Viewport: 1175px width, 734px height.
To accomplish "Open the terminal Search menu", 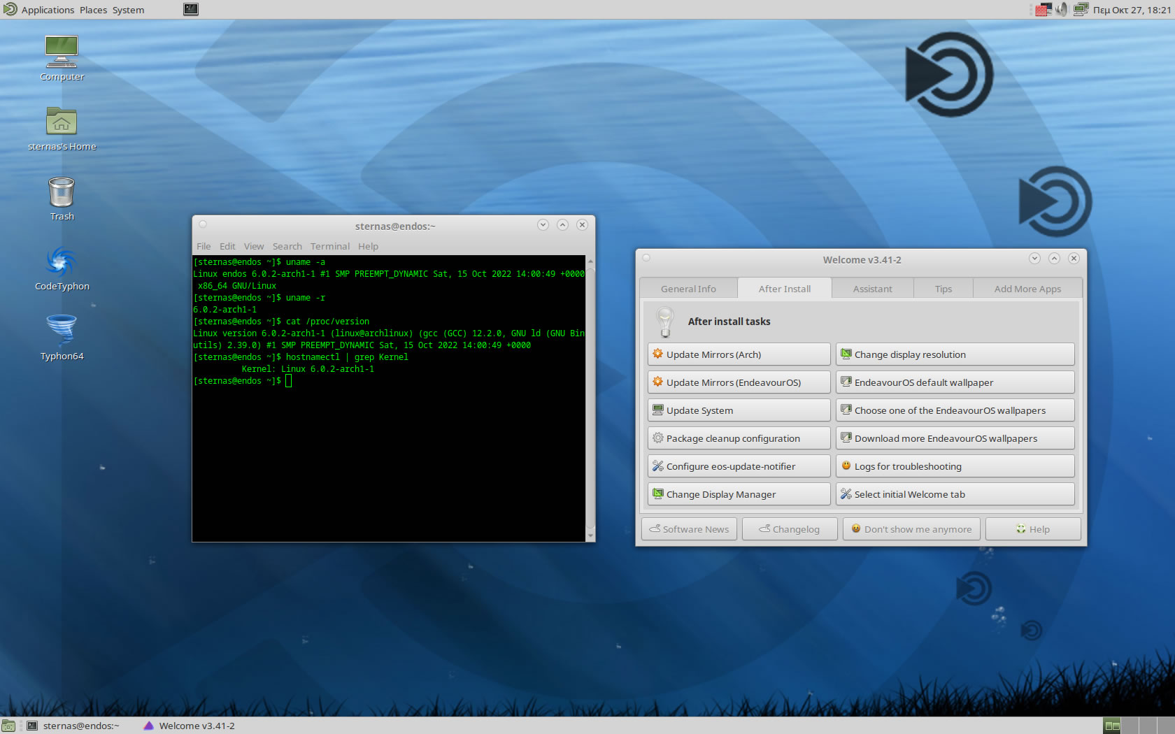I will click(x=287, y=246).
